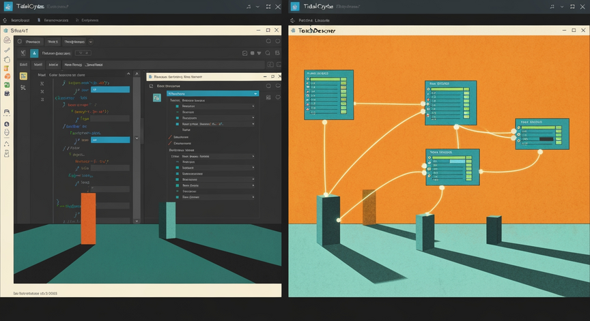The height and width of the screenshot is (321, 590).
Task: Click the teal icon left of the blue dropdown header
Action: coord(157,98)
